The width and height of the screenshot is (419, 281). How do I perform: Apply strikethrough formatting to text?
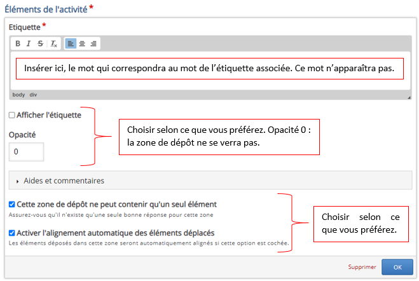(x=41, y=44)
